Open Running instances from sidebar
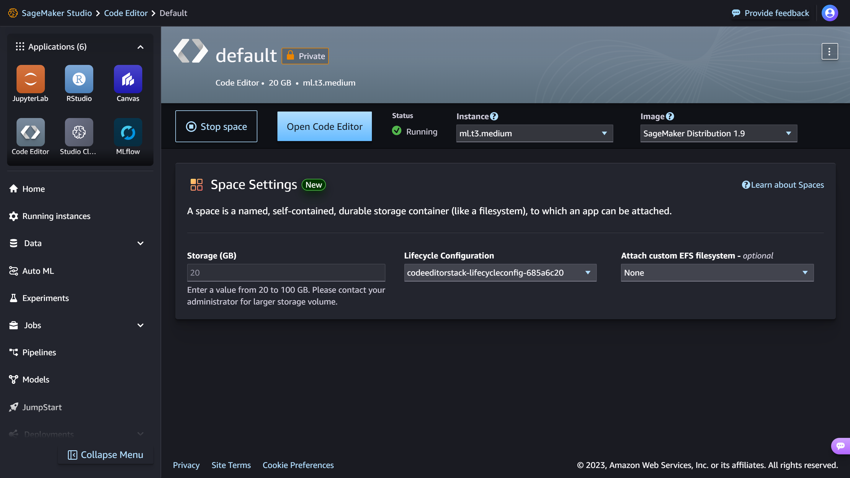Screen dimensions: 850x478 56,216
